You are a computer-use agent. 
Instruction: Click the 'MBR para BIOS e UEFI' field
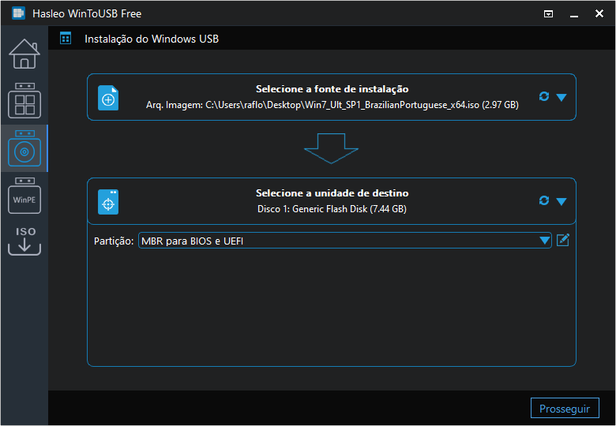pos(344,241)
